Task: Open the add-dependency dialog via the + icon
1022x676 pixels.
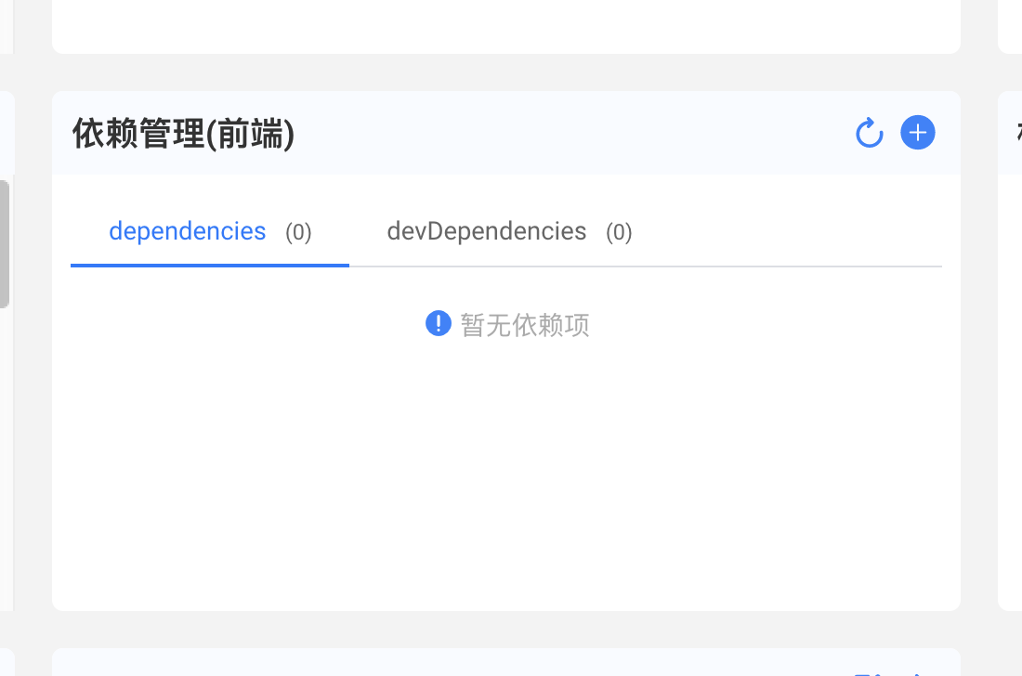Action: [918, 133]
